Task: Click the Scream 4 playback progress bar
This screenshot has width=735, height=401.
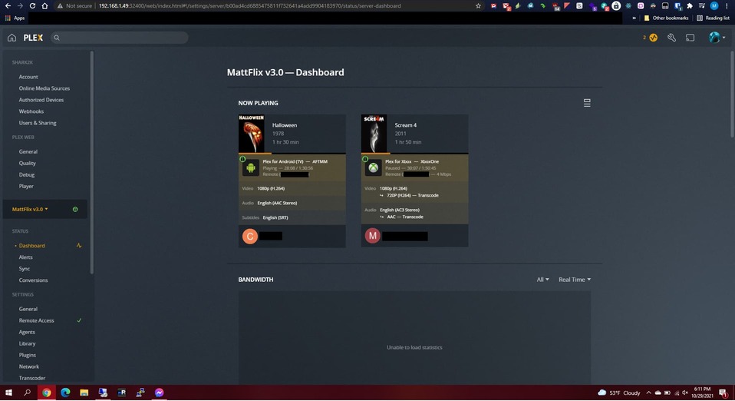Action: point(415,153)
